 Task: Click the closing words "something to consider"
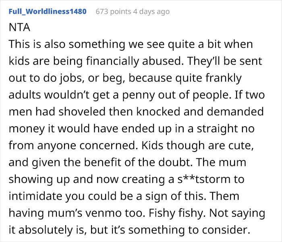[x=189, y=230]
